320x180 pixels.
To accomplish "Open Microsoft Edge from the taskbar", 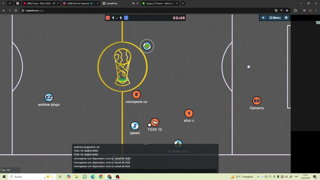I will [93, 177].
